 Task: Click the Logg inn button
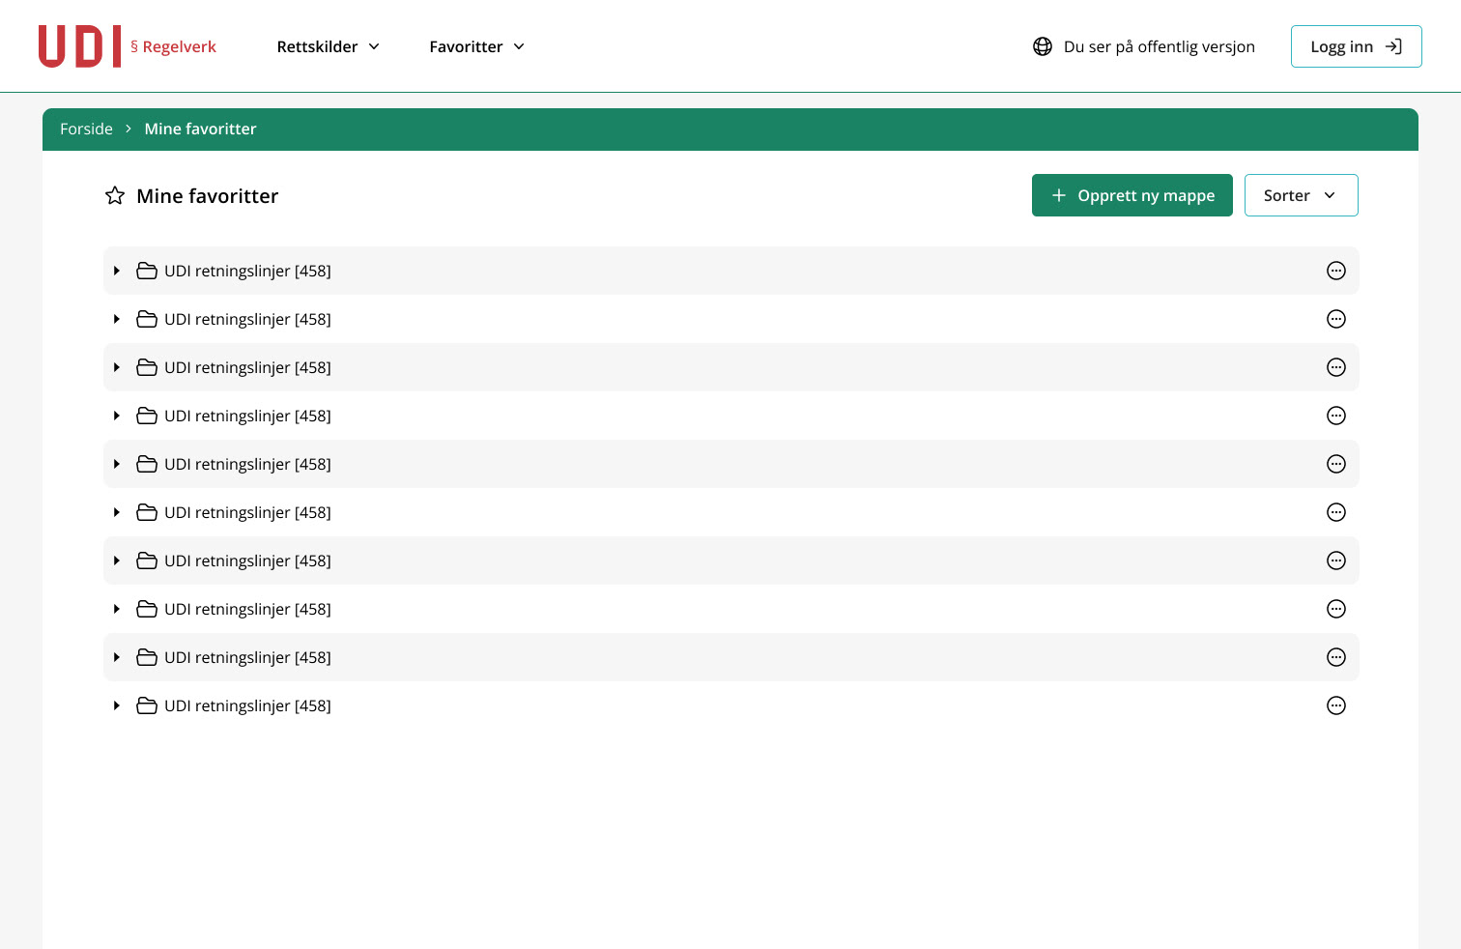[1356, 46]
